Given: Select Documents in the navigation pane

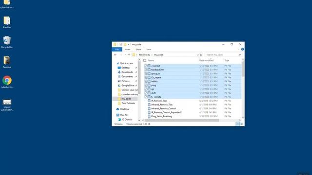Looking at the screenshot, I should 127,77.
